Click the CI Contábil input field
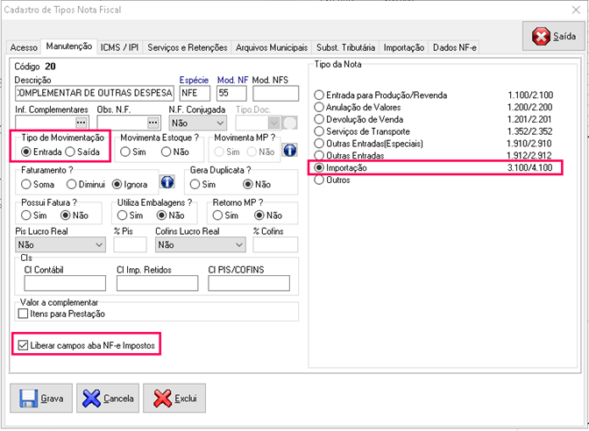 (x=63, y=283)
